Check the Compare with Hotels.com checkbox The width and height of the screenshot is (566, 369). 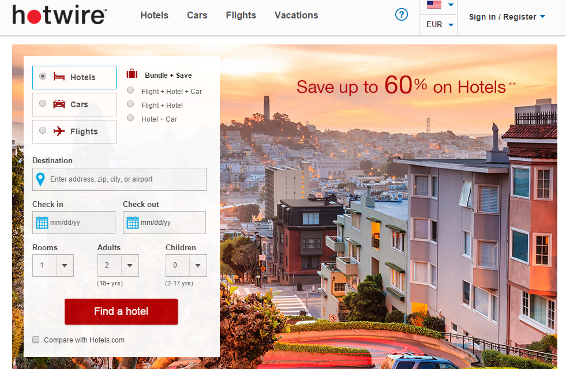pos(36,340)
